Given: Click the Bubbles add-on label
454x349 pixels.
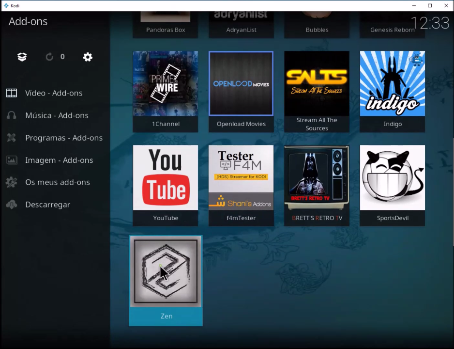Looking at the screenshot, I should [x=317, y=30].
